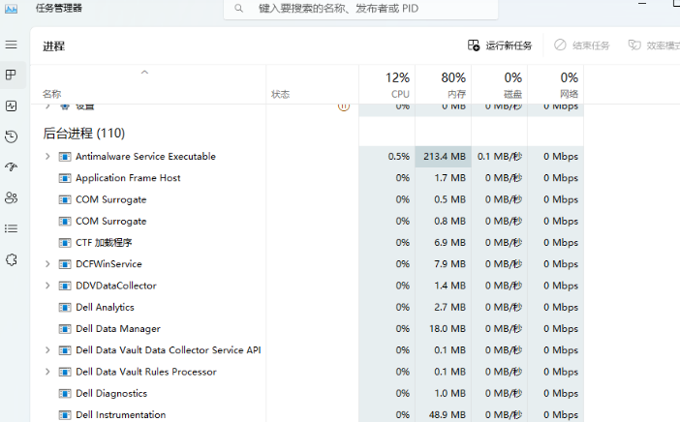Expand Dell Data Vault Rules Processor

(x=47, y=372)
